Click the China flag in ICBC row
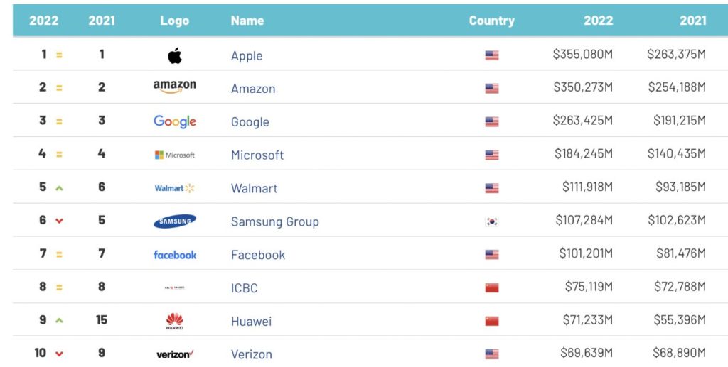Viewport: 728px width, 367px height. pos(492,287)
